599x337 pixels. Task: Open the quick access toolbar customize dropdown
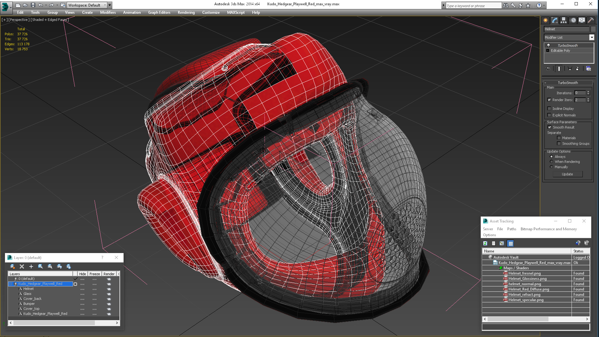coord(110,5)
